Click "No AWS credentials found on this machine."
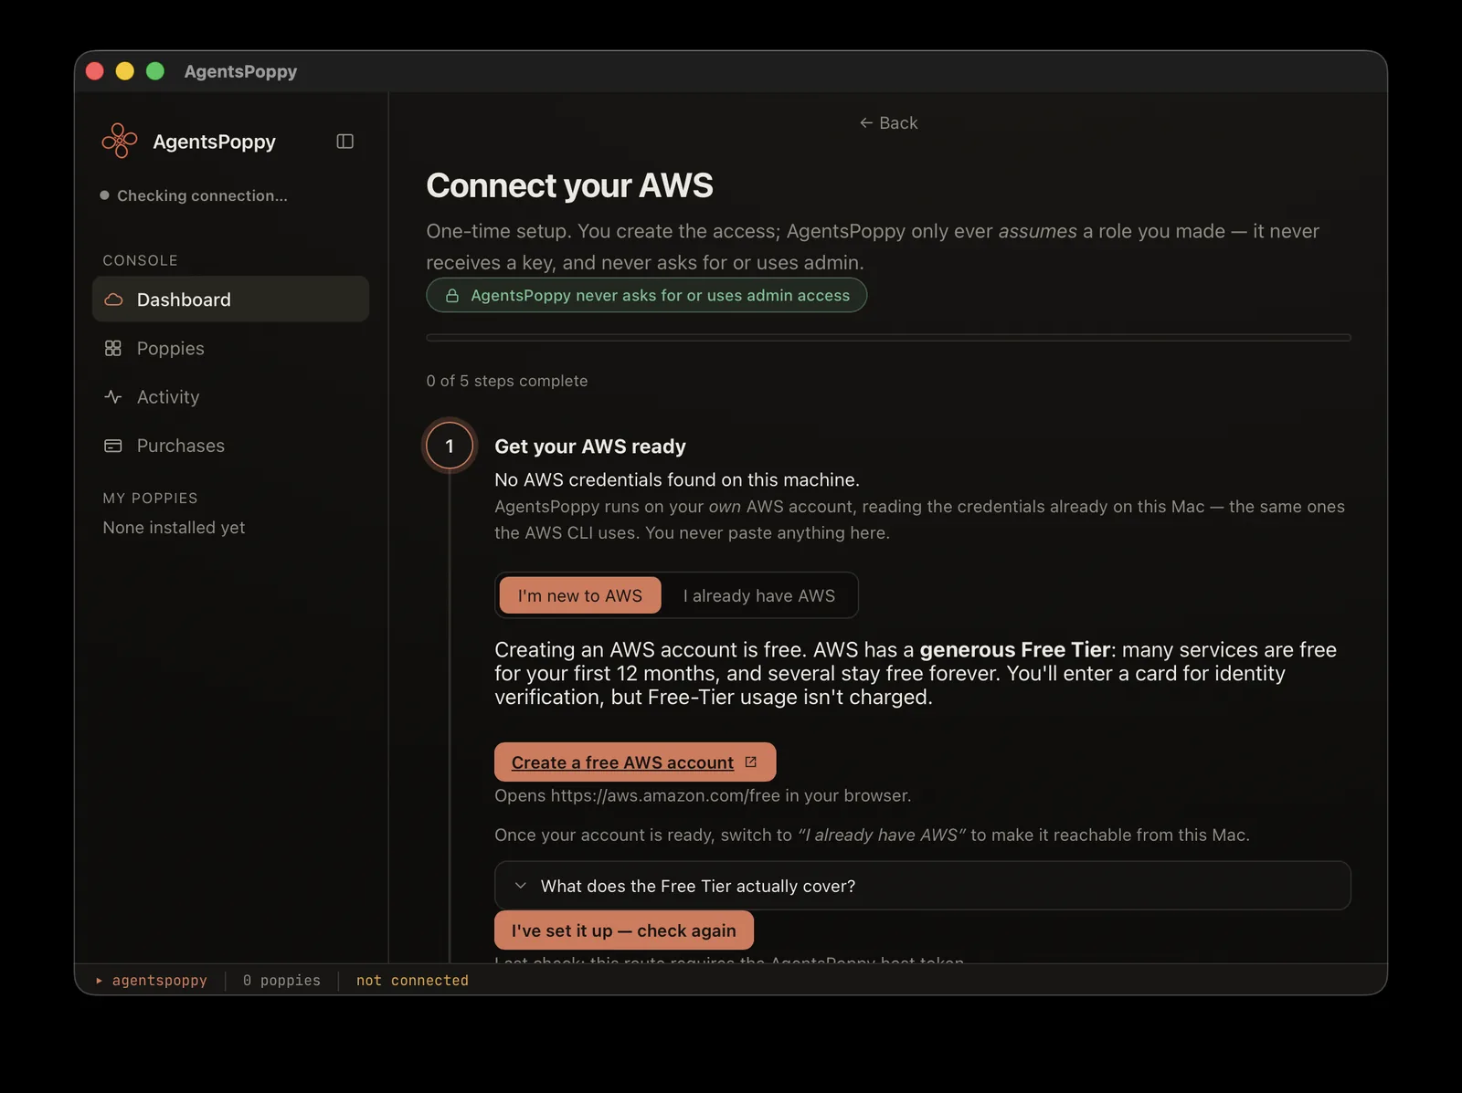1462x1093 pixels. coord(677,479)
